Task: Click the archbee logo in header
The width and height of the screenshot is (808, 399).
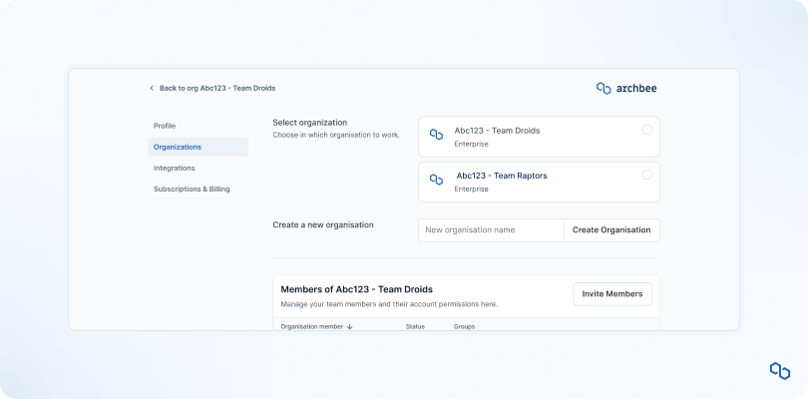Action: 626,88
